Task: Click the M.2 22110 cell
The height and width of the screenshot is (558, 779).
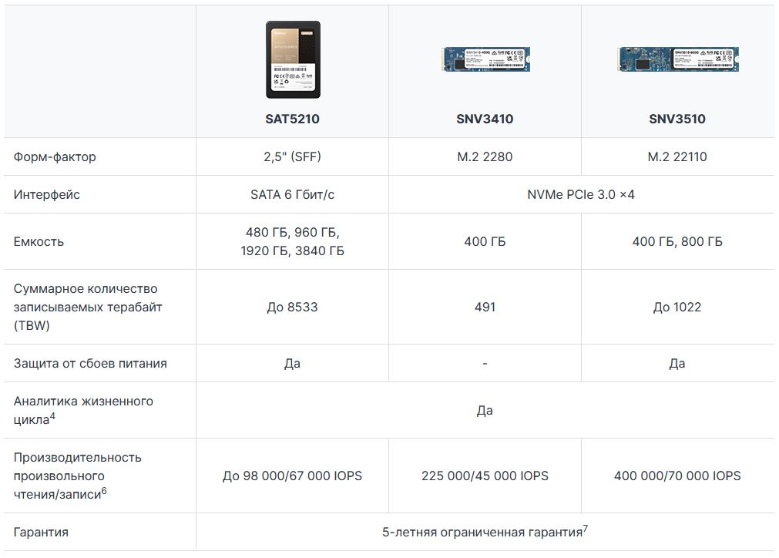Action: point(677,156)
